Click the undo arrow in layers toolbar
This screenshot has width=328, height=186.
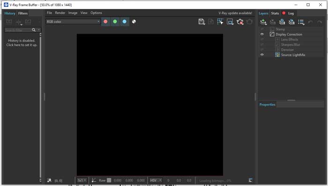click(x=310, y=22)
